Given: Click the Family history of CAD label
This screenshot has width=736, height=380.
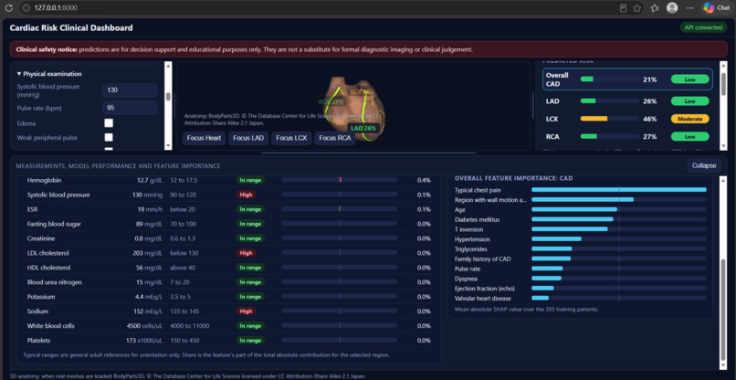Looking at the screenshot, I should pos(482,259).
